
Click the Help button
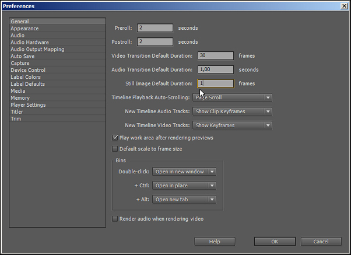tap(215, 242)
